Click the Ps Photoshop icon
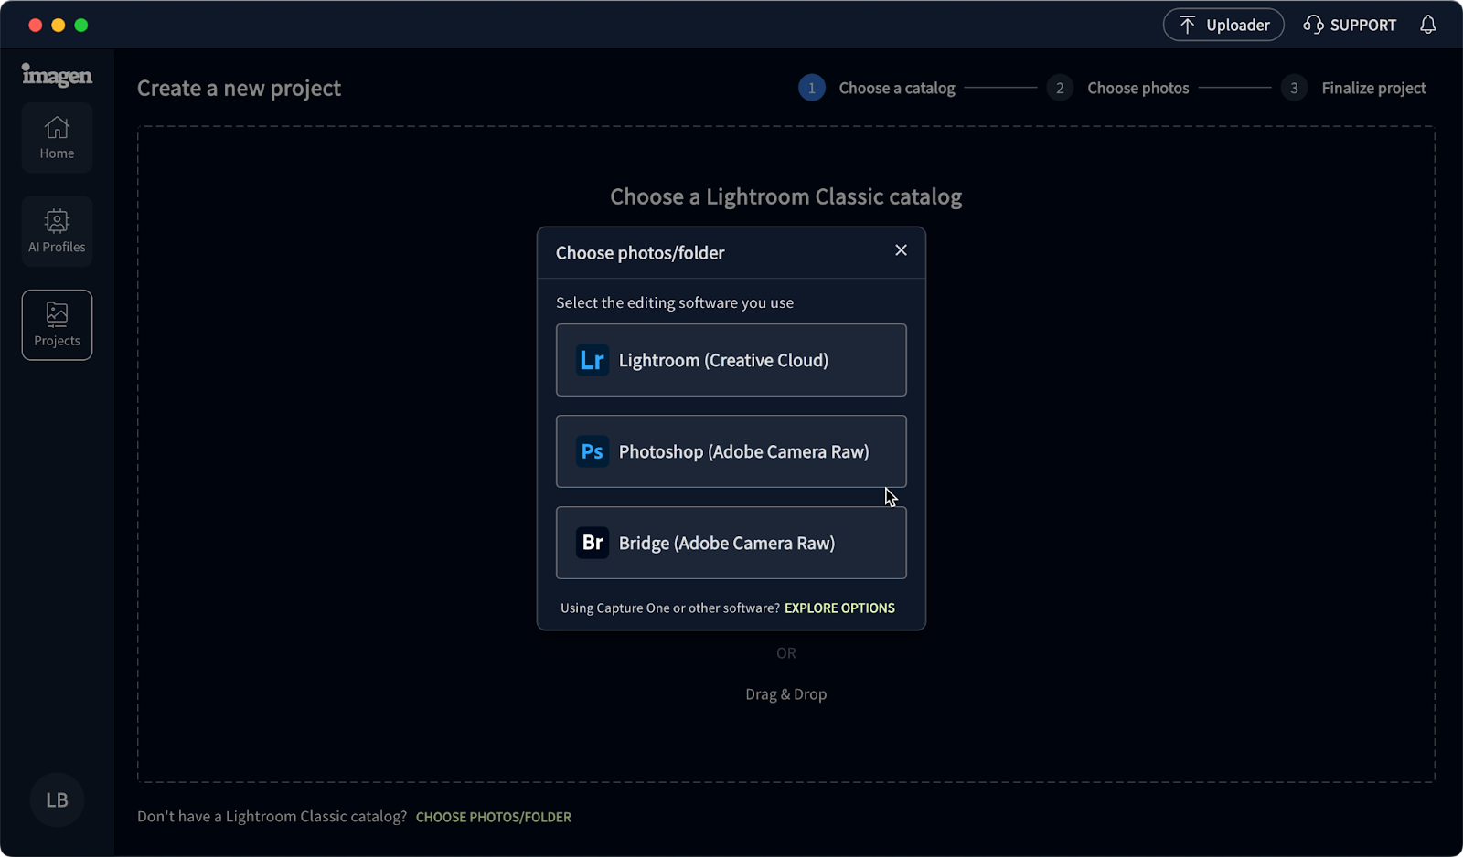The width and height of the screenshot is (1463, 857). click(593, 451)
